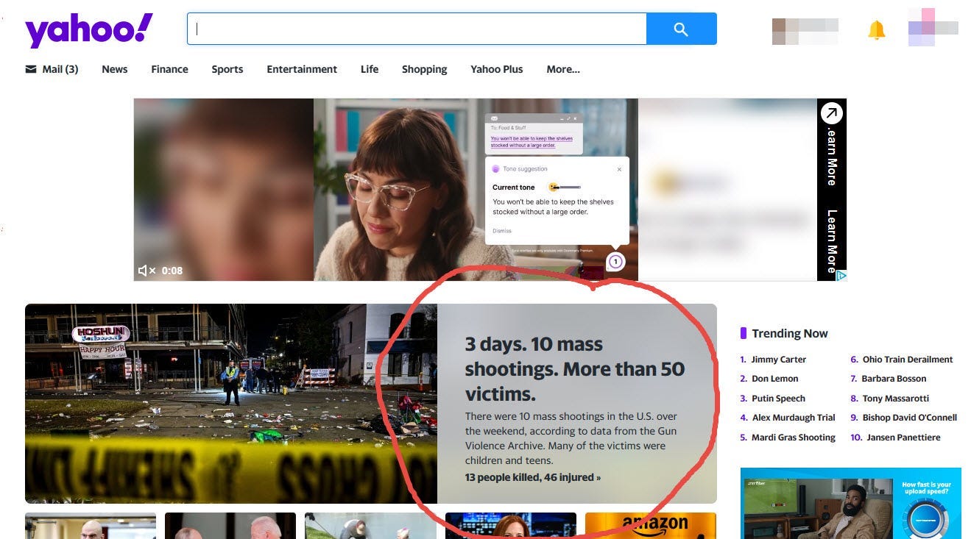Open the upload speed sidebar ad
971x539 pixels.
pyautogui.click(x=851, y=503)
